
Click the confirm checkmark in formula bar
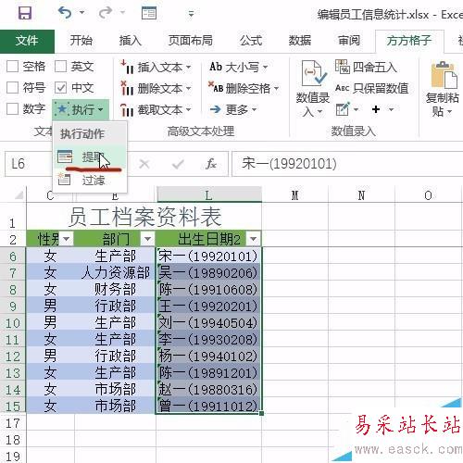[x=178, y=164]
